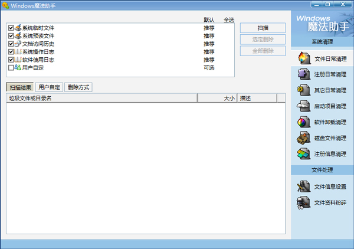Screen dimensions: 354x249
Task: Select the 其它日常清理 label
Action: (x=330, y=90)
